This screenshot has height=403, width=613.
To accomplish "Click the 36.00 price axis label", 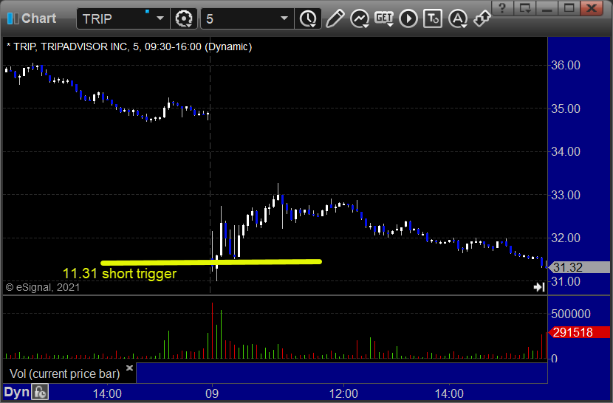I will [x=565, y=65].
